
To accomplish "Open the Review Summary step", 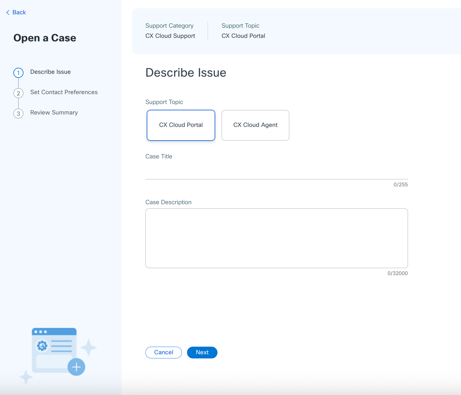I will (x=54, y=113).
